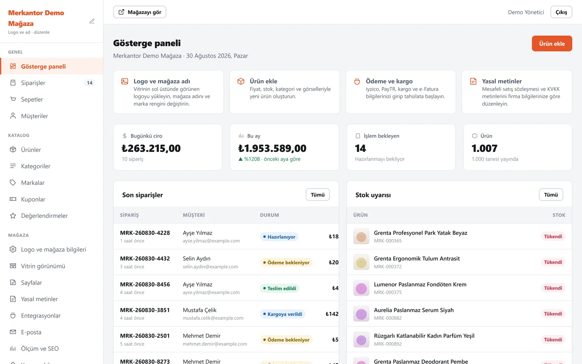Click the İşlem bekleyen stat card
Viewport: 582px width, 364px height.
[x=401, y=147]
